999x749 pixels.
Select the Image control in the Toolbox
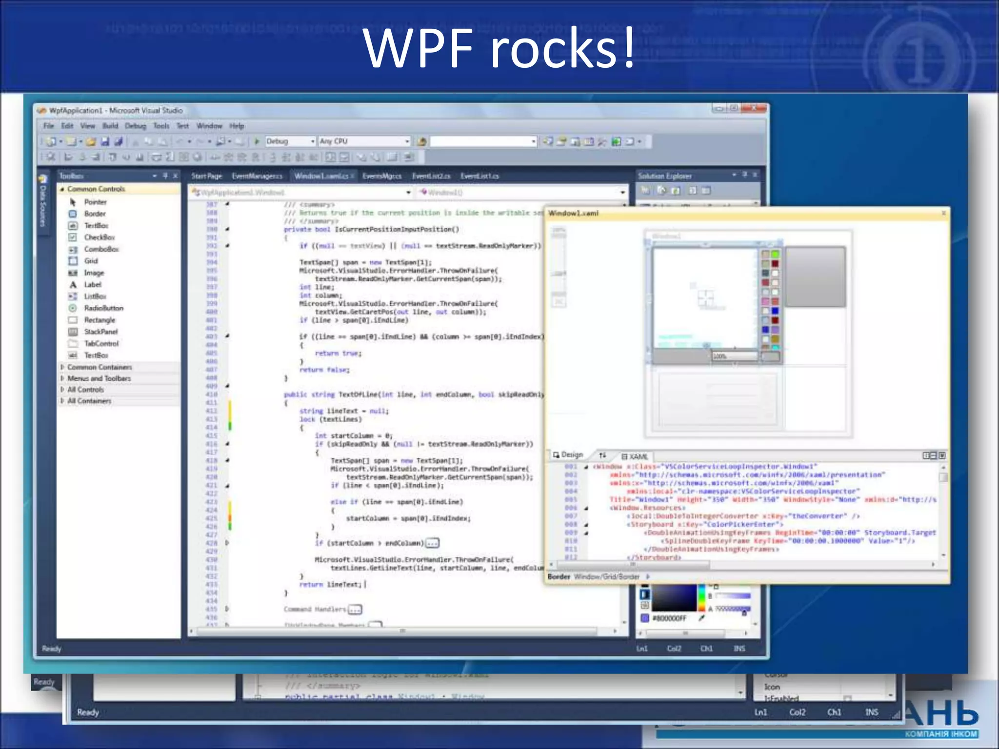coord(87,273)
